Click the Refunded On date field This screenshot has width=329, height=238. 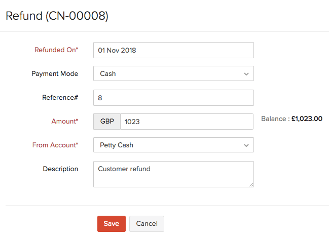[x=173, y=50]
